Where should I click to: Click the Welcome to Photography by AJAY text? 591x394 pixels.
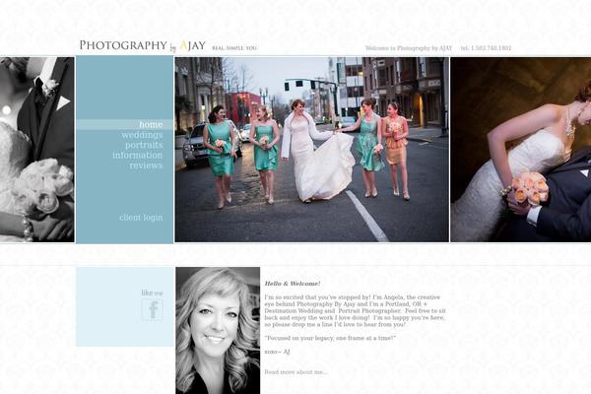pyautogui.click(x=409, y=48)
